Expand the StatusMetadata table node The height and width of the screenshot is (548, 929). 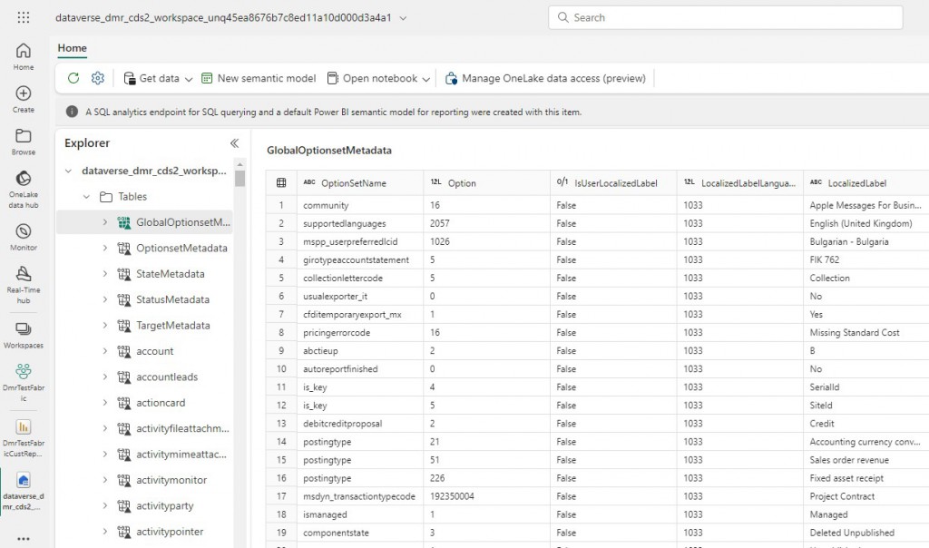pos(105,299)
